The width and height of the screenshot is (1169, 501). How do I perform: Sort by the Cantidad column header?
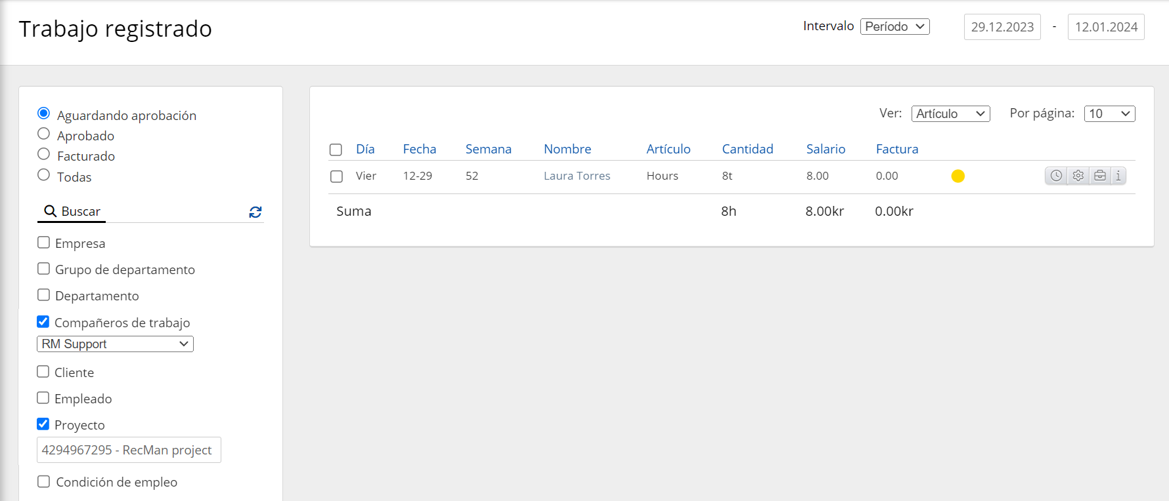747,149
